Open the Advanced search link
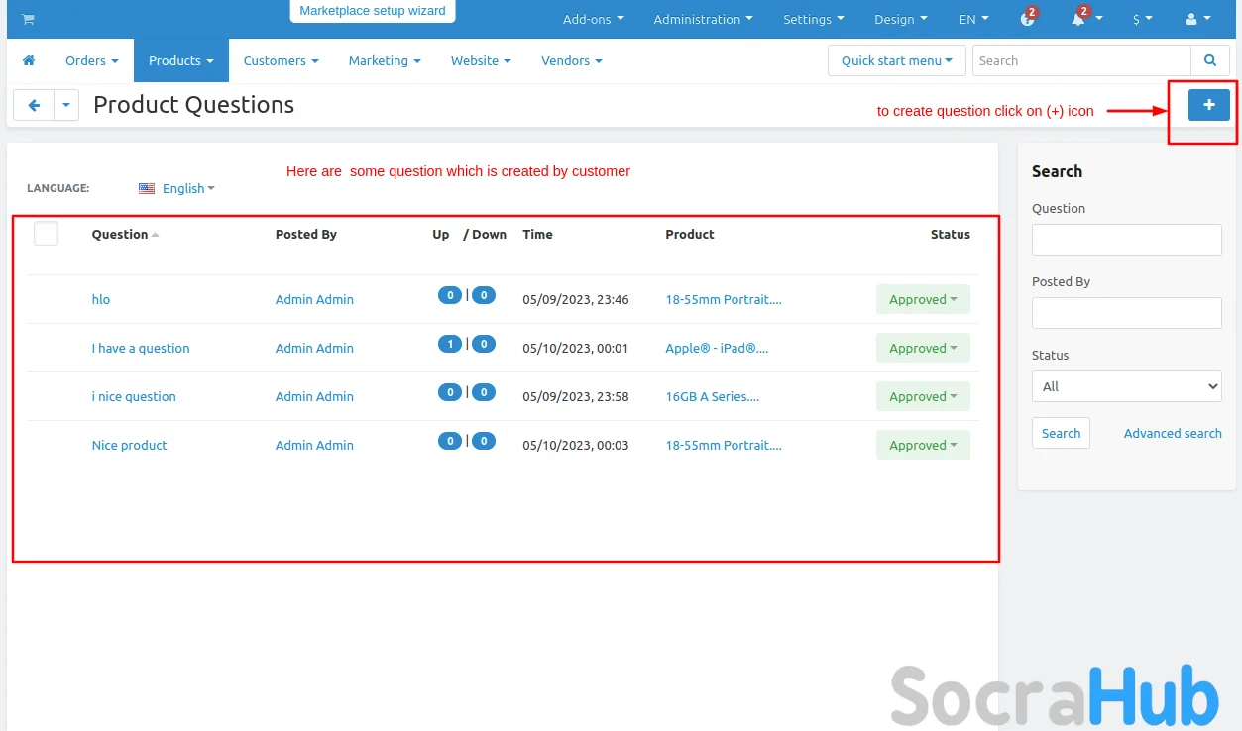The image size is (1242, 731). tap(1172, 433)
